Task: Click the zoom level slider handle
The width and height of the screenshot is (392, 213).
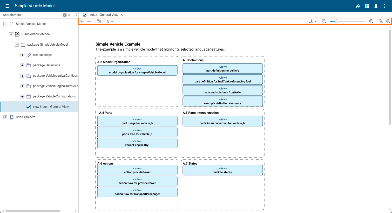Action: pos(336,21)
